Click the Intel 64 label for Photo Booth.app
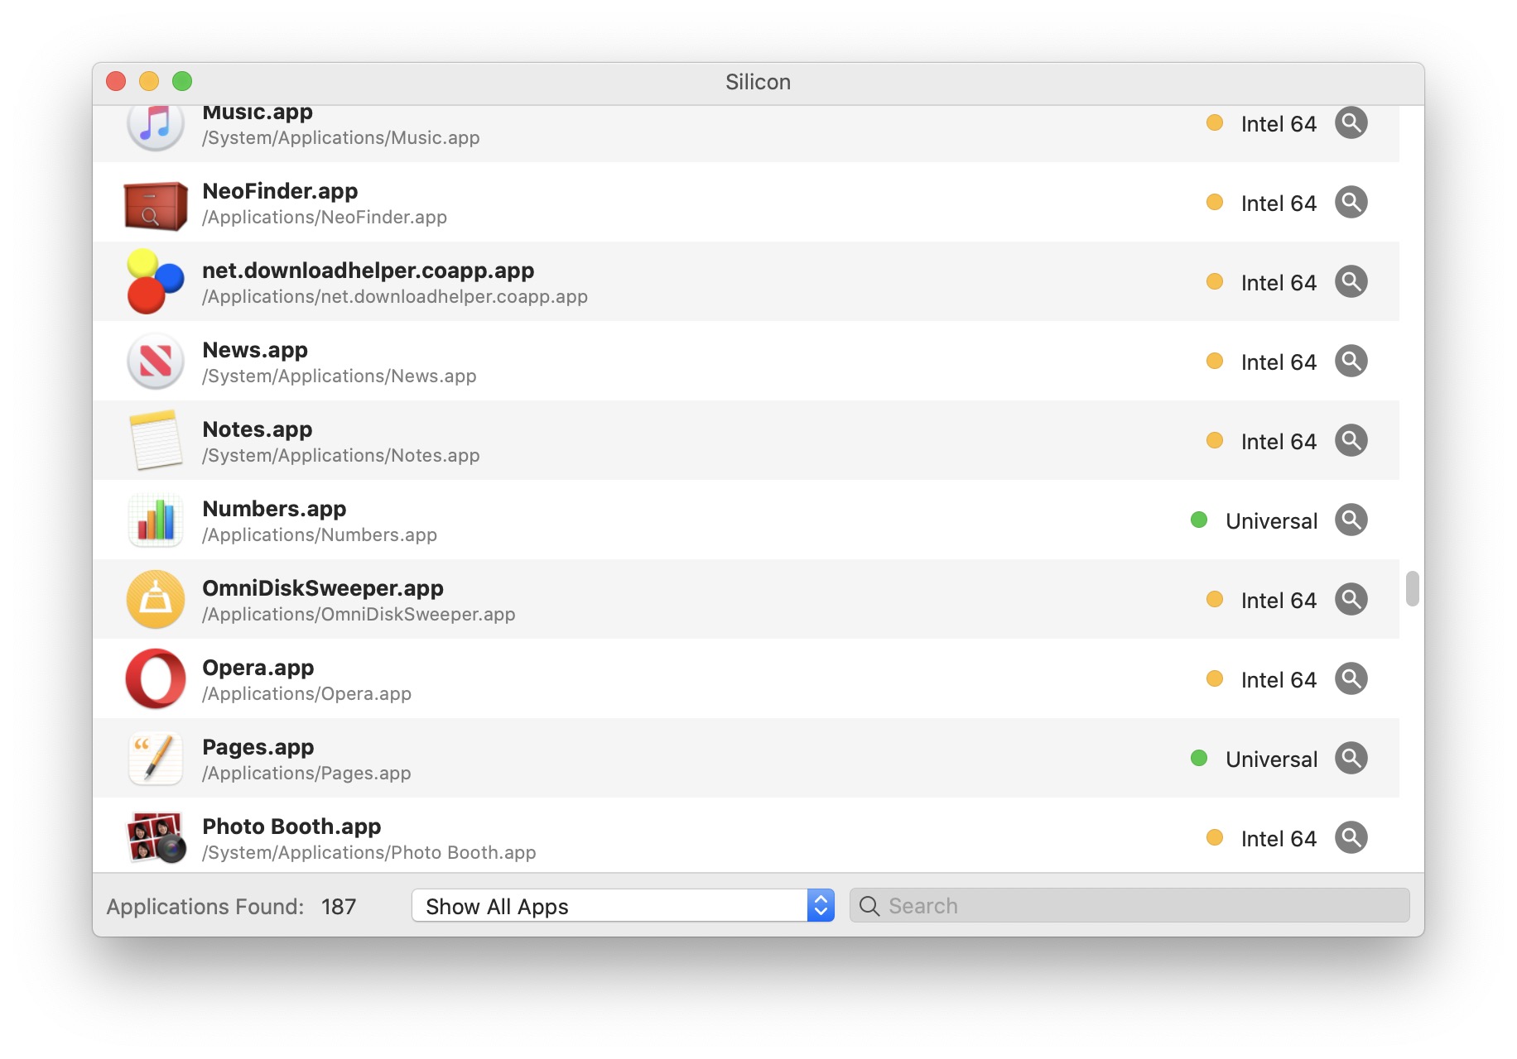The height and width of the screenshot is (1059, 1517). coord(1279,839)
